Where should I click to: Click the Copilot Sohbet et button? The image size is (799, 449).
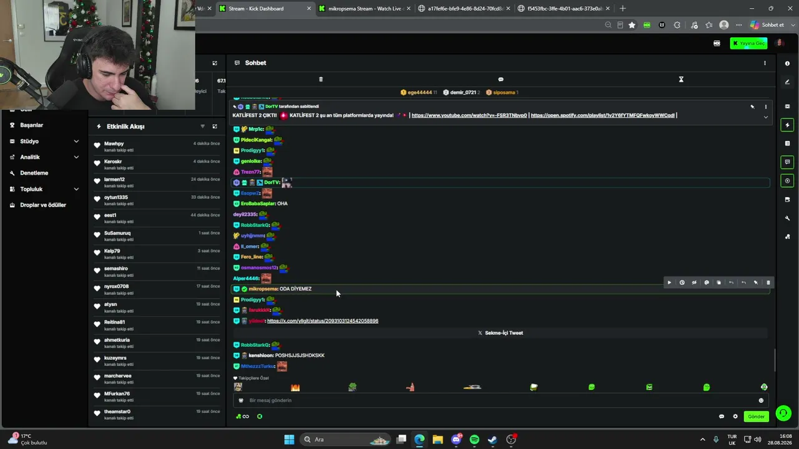click(x=767, y=25)
